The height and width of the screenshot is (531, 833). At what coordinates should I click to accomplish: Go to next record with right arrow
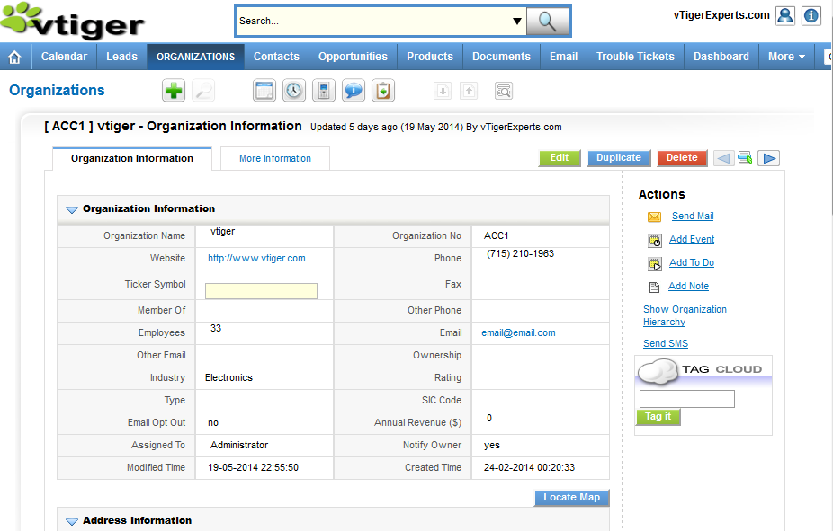[769, 158]
